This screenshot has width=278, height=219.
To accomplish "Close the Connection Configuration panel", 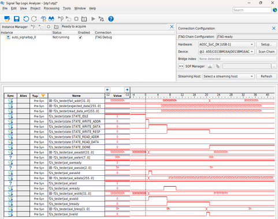I will coord(274,28).
